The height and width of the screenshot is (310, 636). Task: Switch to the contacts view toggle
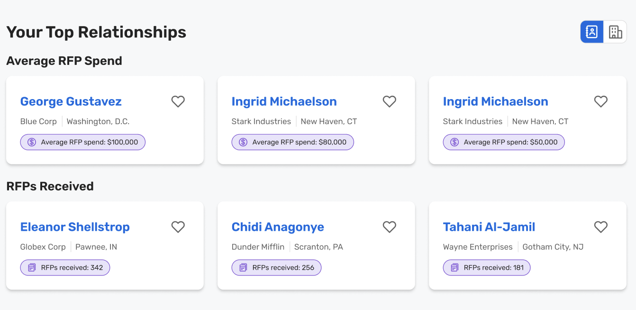pos(592,32)
